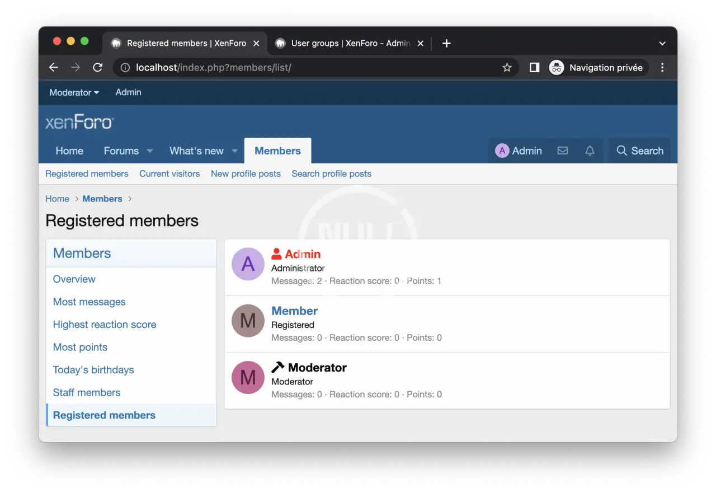This screenshot has height=493, width=716.
Task: Click Moderator's pink avatar
Action: point(248,378)
